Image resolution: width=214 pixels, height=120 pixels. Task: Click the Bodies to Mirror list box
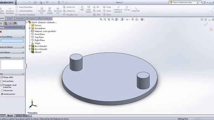coord(12,65)
